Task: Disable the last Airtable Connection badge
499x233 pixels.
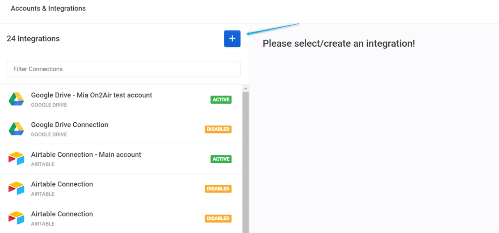Action: coord(218,218)
